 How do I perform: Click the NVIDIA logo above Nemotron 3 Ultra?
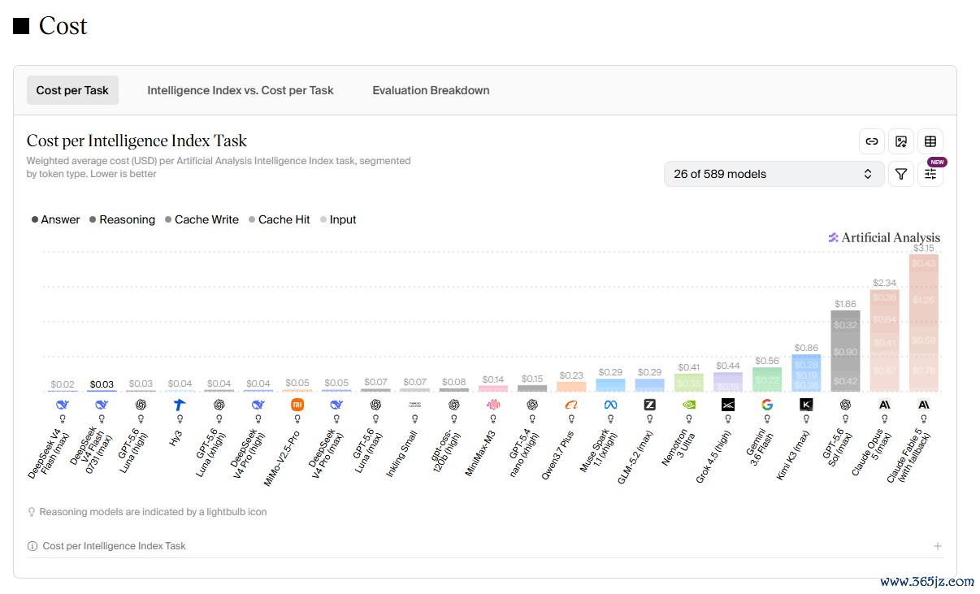tap(689, 405)
